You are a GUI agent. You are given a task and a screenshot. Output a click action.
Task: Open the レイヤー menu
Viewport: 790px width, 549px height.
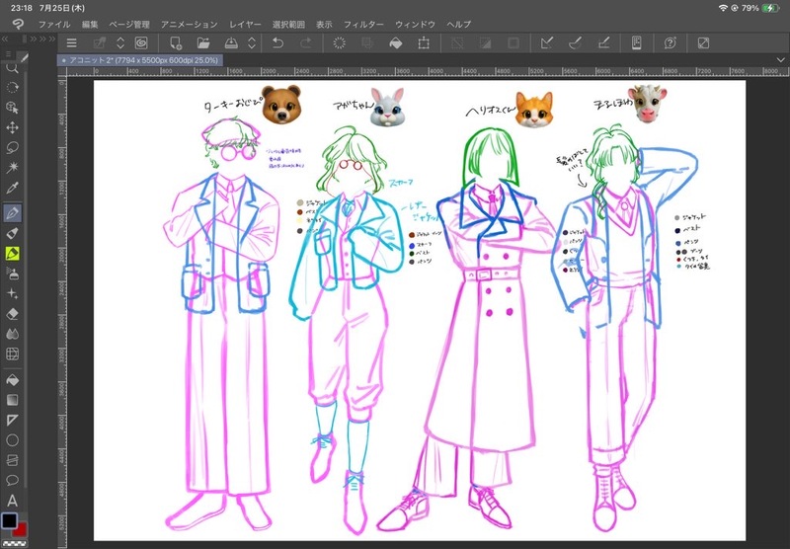point(245,23)
